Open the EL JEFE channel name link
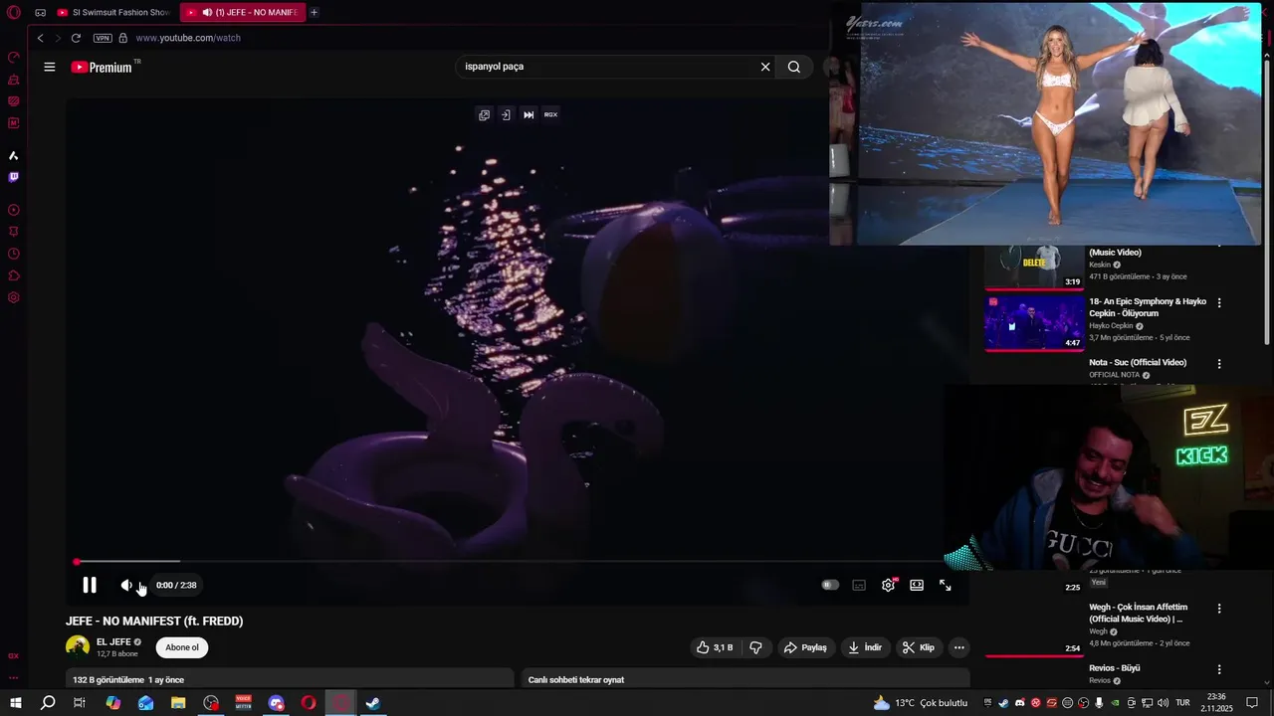Image resolution: width=1274 pixels, height=716 pixels. (113, 642)
